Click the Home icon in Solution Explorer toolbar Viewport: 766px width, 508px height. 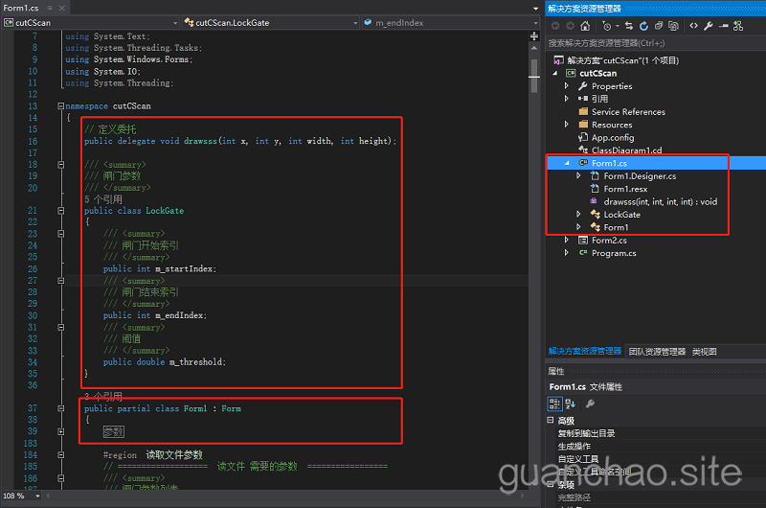(585, 26)
